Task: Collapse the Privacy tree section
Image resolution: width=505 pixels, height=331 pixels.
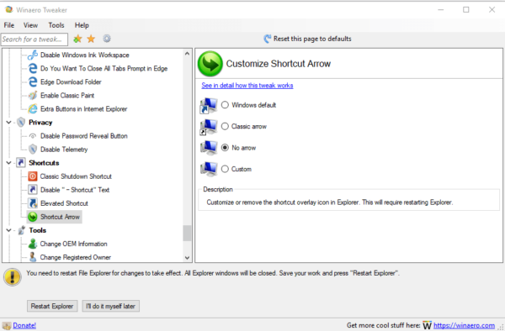Action: [x=8, y=123]
